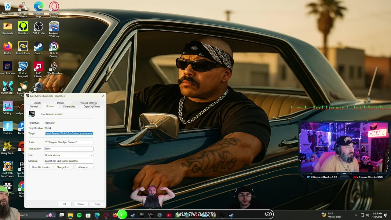The width and height of the screenshot is (391, 220).
Task: Expand the Run Normal window dropdown
Action: [69, 155]
